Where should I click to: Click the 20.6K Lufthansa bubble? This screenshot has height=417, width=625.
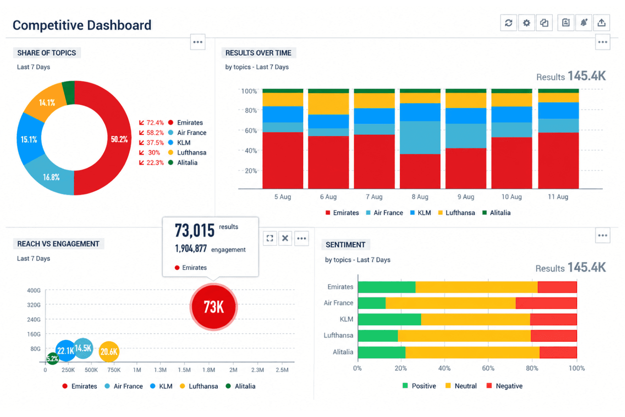(x=109, y=352)
